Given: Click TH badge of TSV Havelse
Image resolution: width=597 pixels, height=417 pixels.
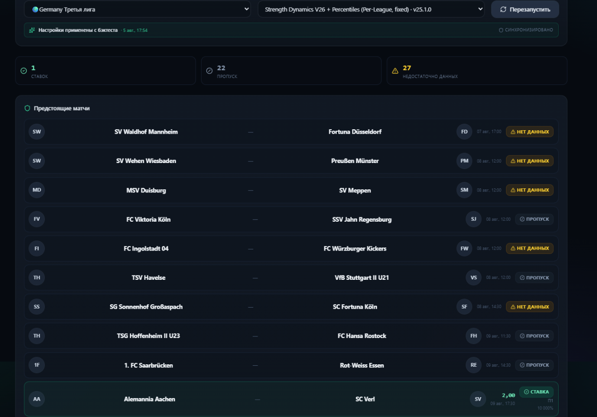Looking at the screenshot, I should tap(37, 278).
